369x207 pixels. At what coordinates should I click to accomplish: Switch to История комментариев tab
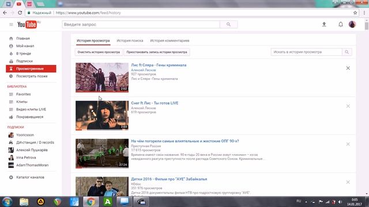tap(170, 41)
